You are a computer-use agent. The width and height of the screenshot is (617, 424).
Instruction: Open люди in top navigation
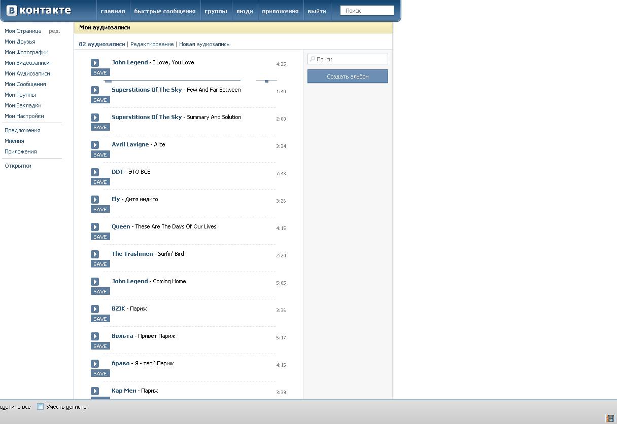(245, 11)
